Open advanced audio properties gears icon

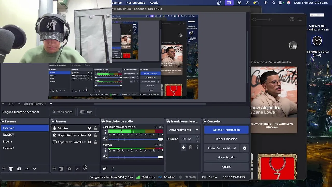105,169
